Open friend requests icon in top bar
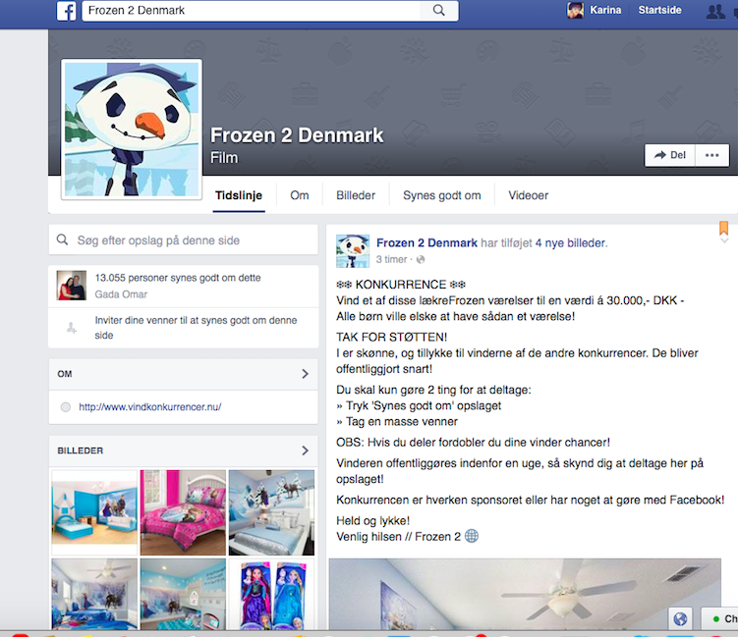The image size is (738, 637). 715,11
